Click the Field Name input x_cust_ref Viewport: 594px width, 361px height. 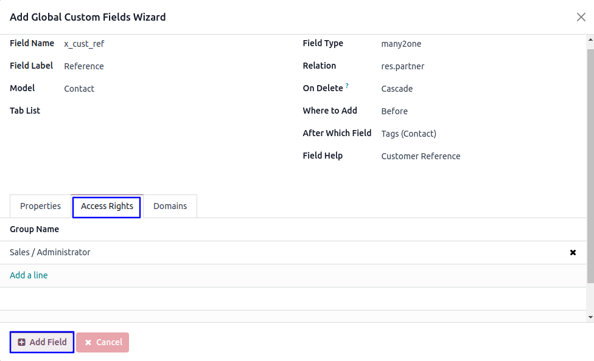84,44
